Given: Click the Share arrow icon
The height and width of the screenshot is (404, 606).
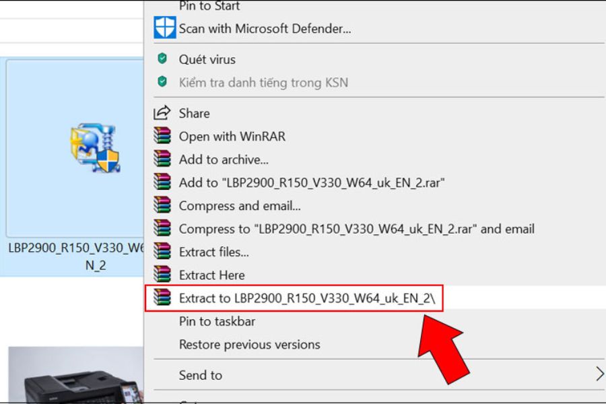Looking at the screenshot, I should point(162,113).
